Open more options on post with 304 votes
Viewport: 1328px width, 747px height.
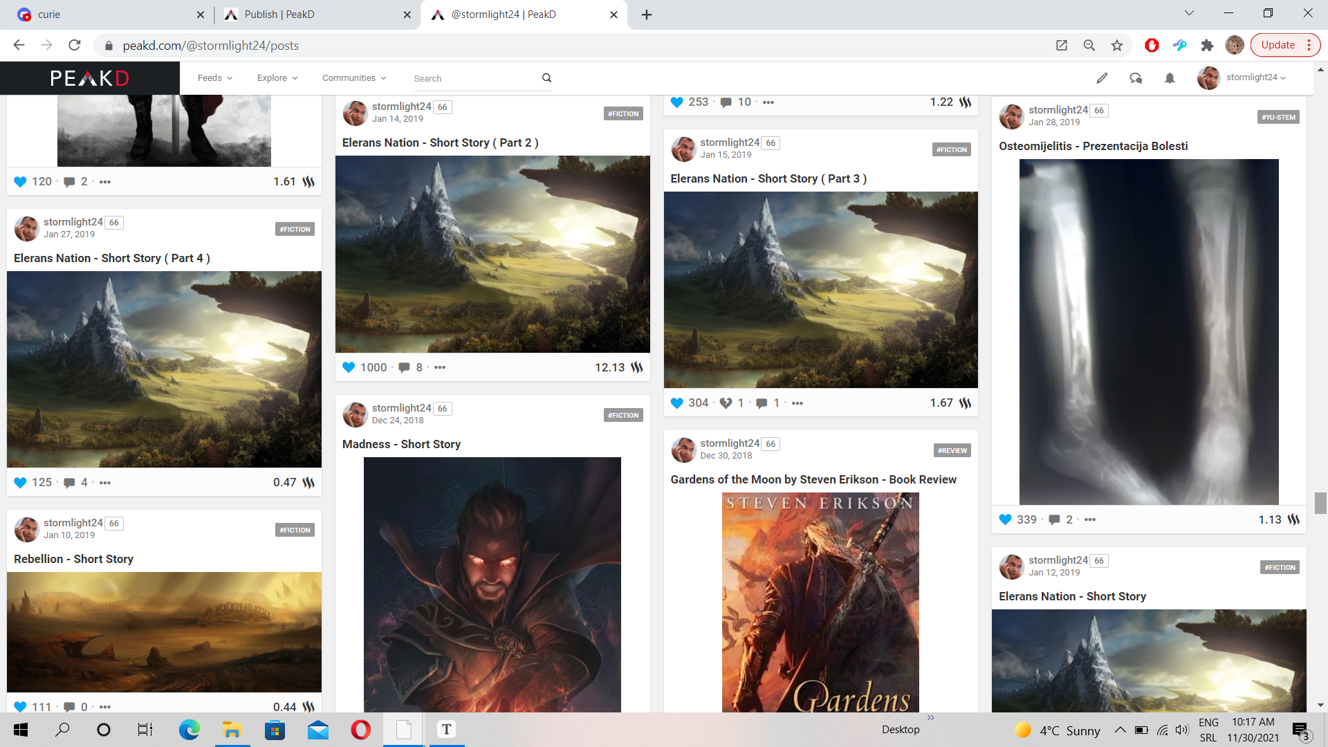tap(797, 403)
